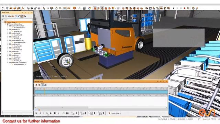Select Move Subassembly_2 tree item
Screen dimensions: 220x124
20,64
